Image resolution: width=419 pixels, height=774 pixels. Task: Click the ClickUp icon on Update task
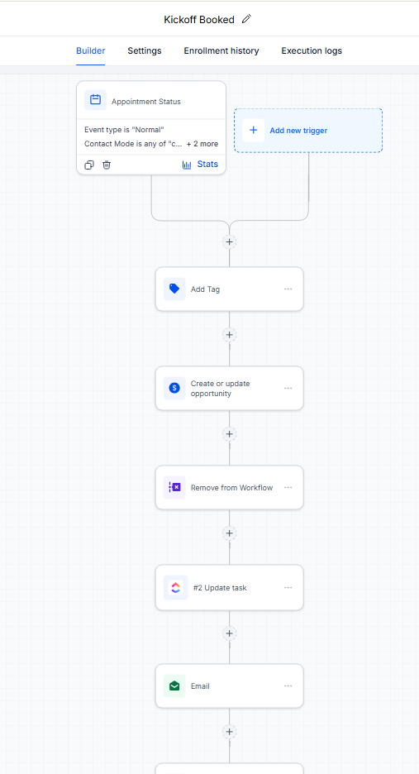point(176,587)
